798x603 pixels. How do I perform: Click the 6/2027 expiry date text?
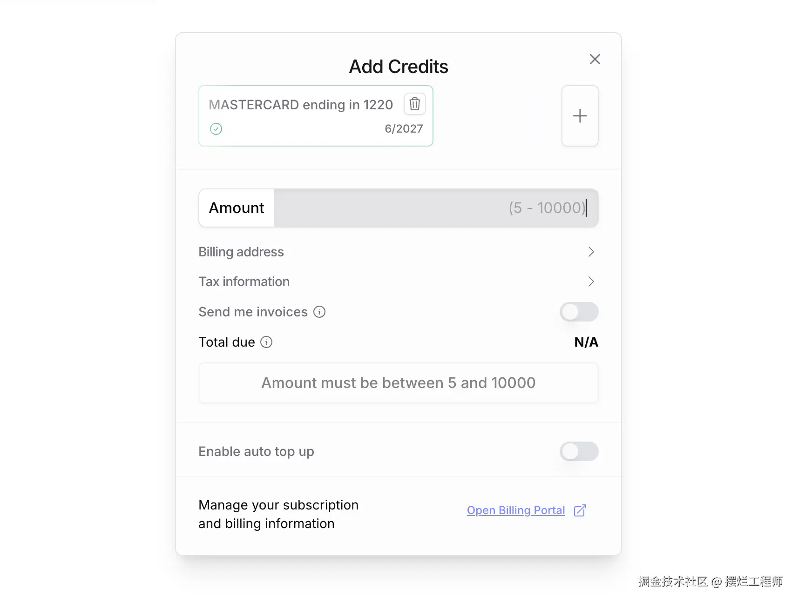pos(403,129)
